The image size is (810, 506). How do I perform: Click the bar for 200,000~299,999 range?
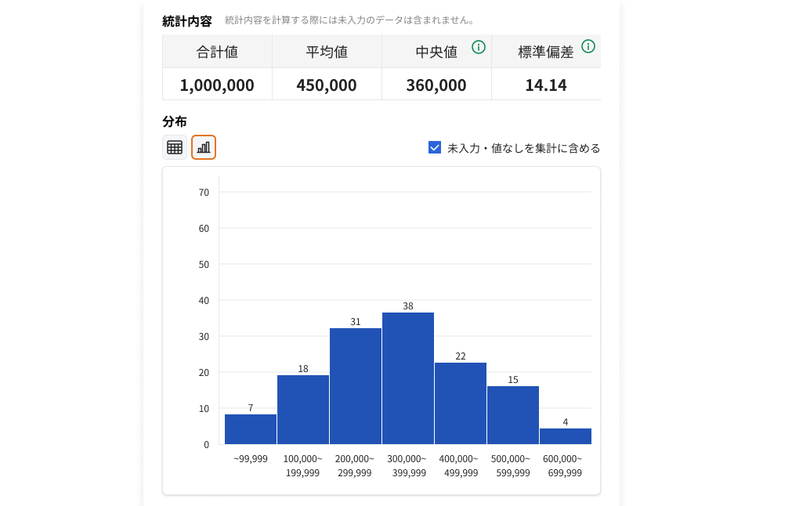coord(355,384)
